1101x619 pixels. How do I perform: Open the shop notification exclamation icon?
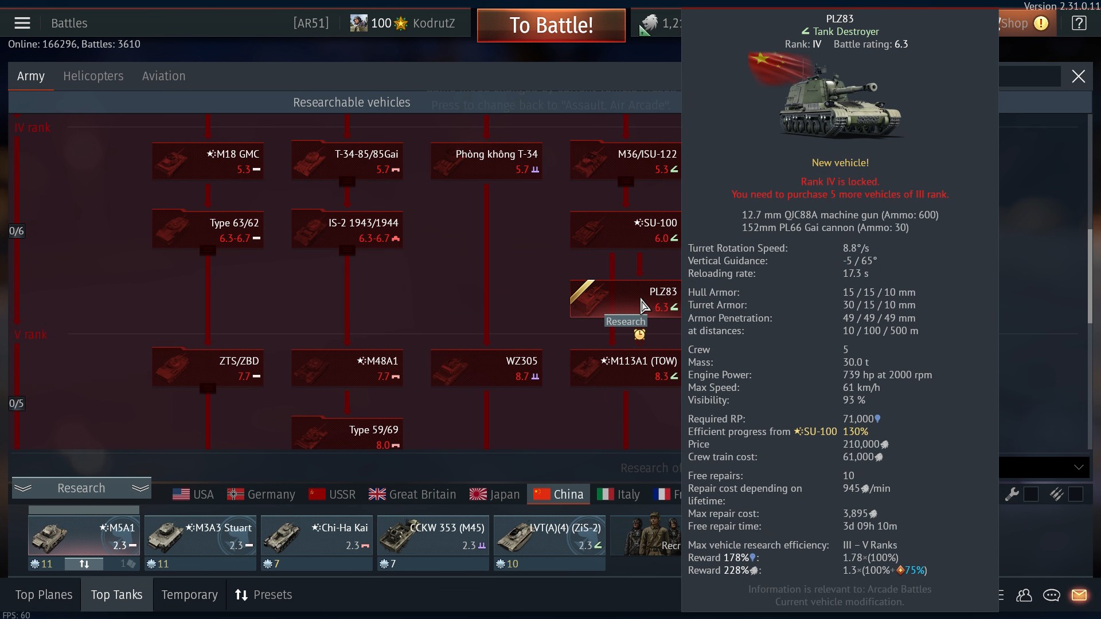pos(1041,23)
